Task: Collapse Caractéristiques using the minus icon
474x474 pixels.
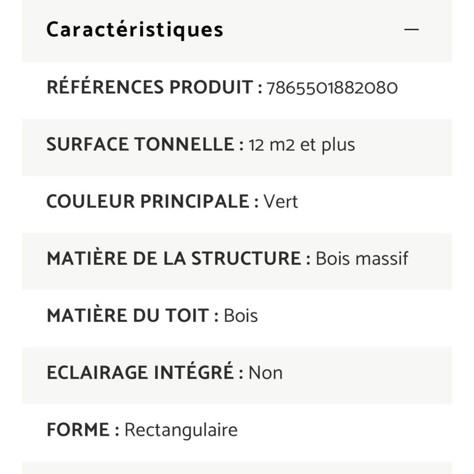Action: coord(411,29)
